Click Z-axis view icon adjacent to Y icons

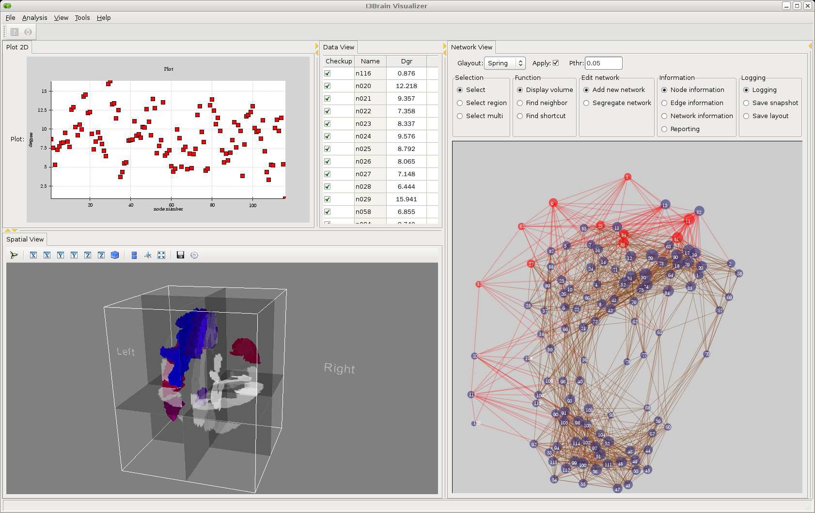88,255
